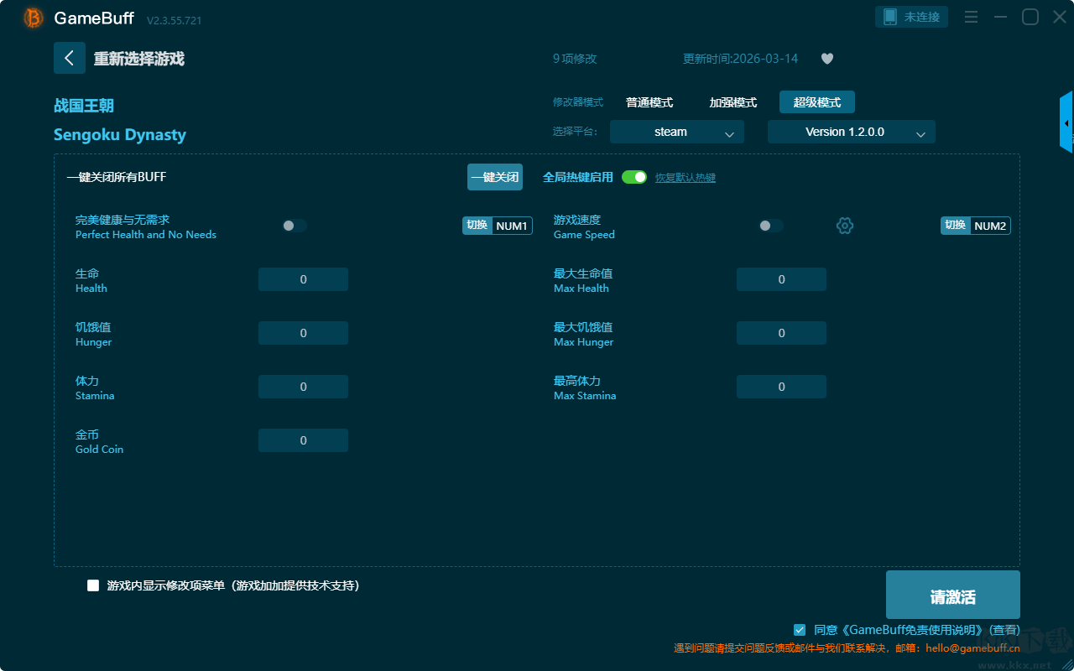Click 恢复默认热键 link

686,178
